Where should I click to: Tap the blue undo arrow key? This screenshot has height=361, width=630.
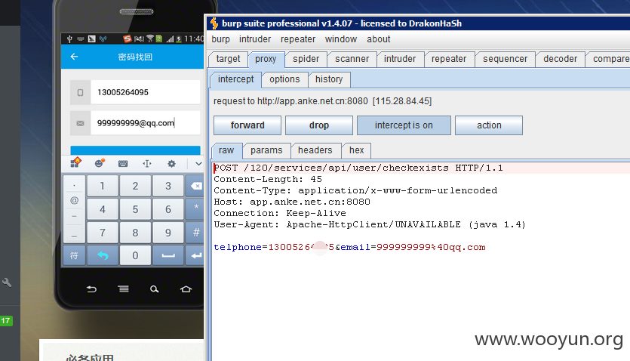pos(103,255)
